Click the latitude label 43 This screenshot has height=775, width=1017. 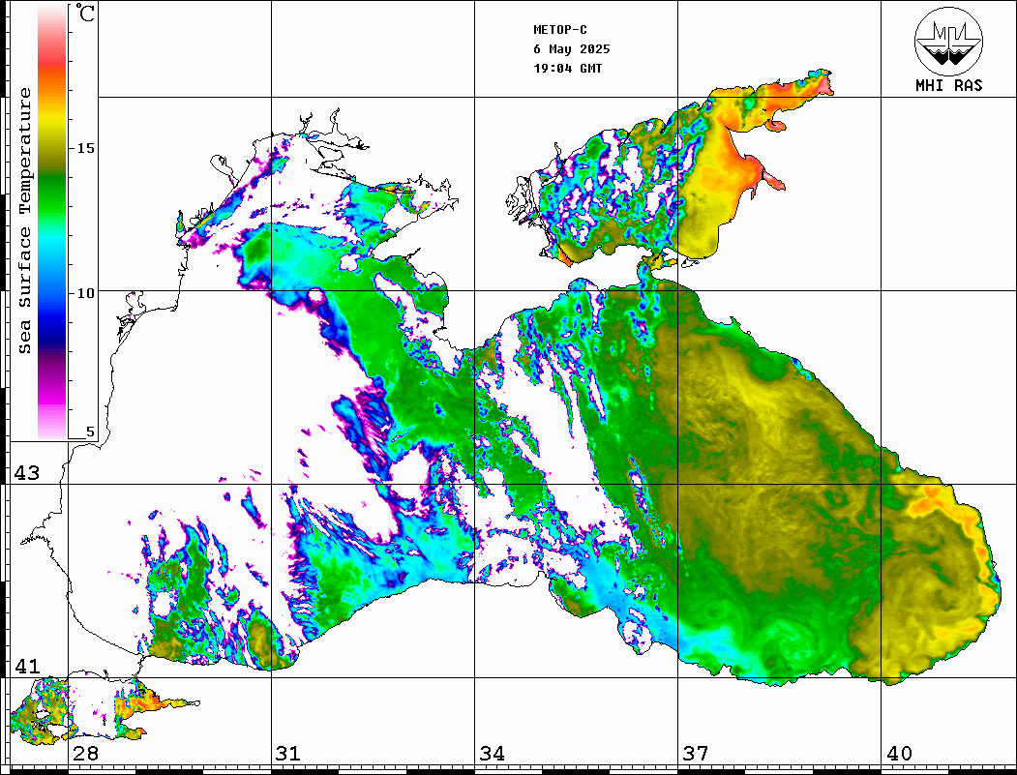click(26, 473)
